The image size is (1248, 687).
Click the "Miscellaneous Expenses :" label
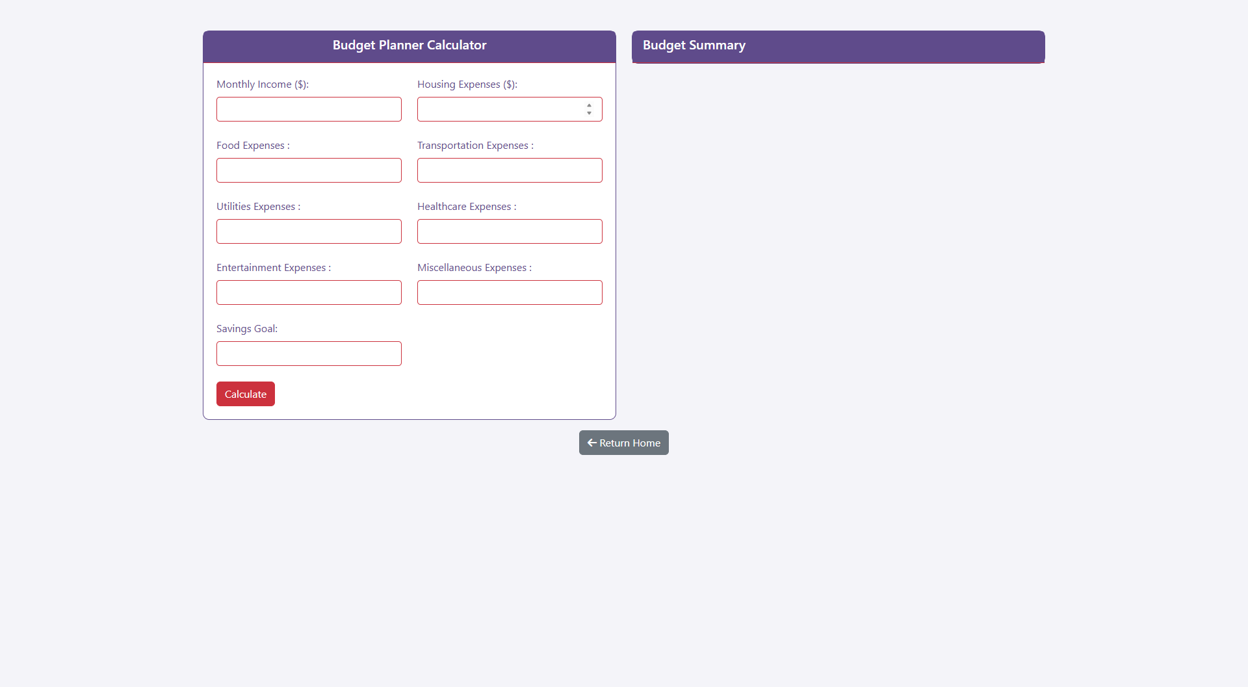tap(474, 268)
